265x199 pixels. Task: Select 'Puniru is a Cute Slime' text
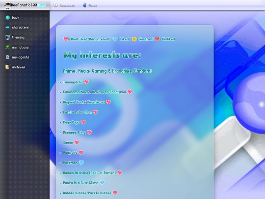80,183
